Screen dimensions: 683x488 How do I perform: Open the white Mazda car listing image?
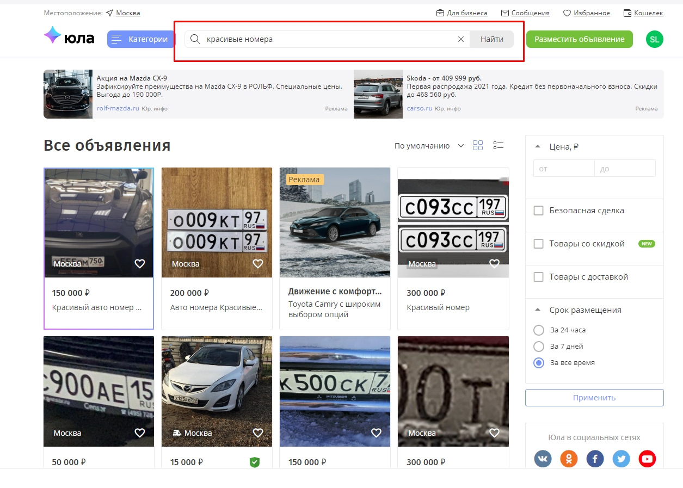pos(217,392)
